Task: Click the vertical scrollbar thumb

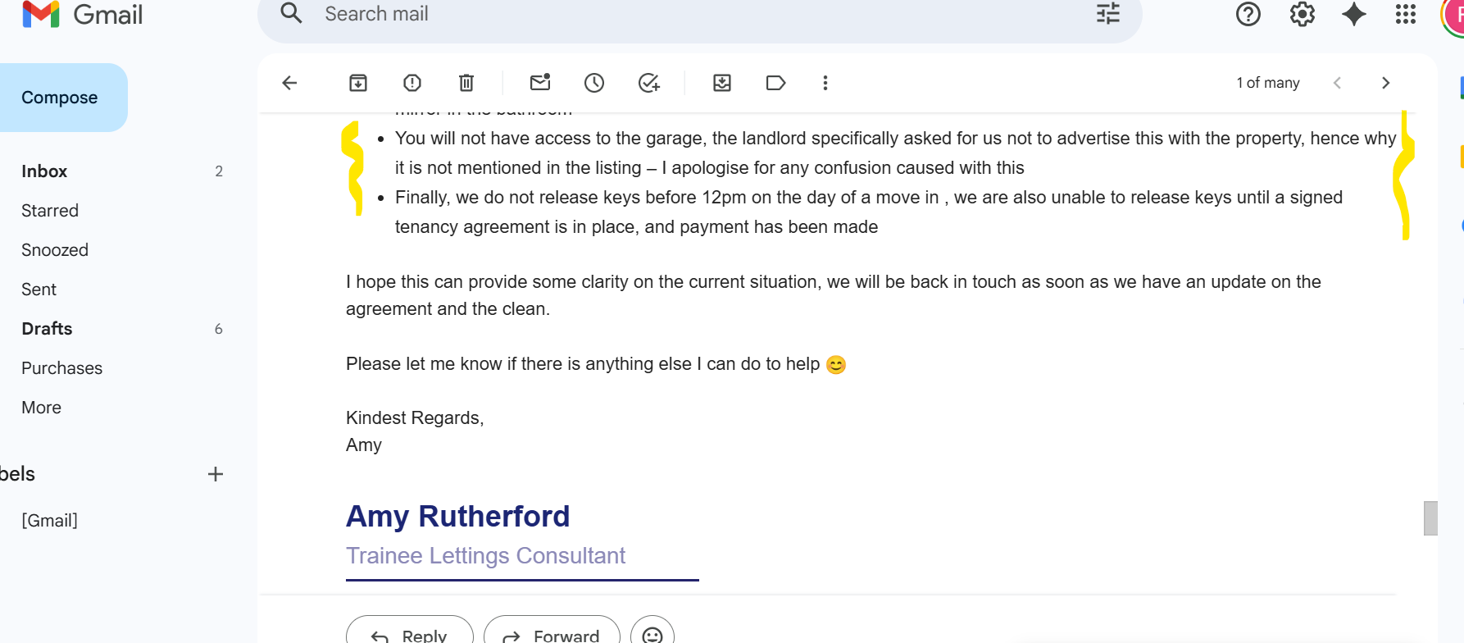Action: (1430, 518)
